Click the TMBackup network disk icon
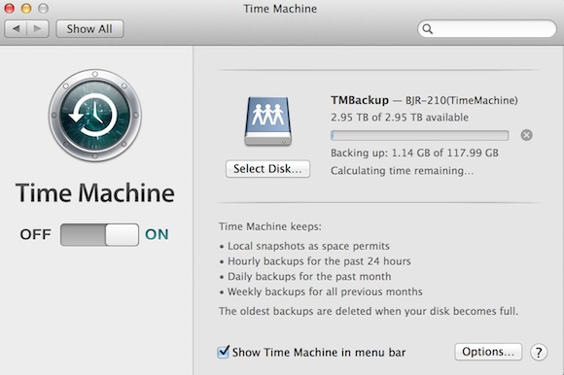 coord(268,121)
